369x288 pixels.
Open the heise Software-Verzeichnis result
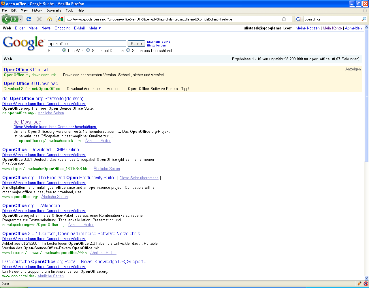(x=71, y=233)
